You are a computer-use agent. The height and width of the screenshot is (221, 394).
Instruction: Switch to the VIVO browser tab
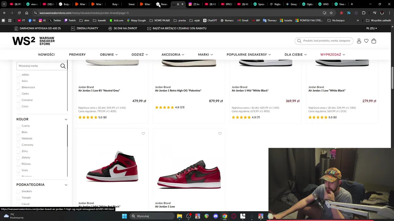(324, 4)
